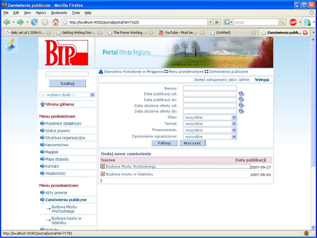Click the page number 1 in pagination
The height and width of the screenshot is (238, 317).
click(101, 180)
